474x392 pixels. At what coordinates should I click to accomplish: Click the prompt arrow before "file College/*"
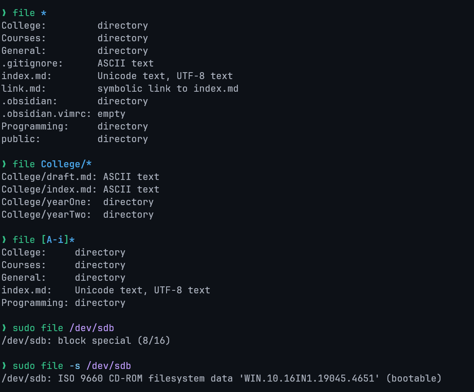[4, 164]
